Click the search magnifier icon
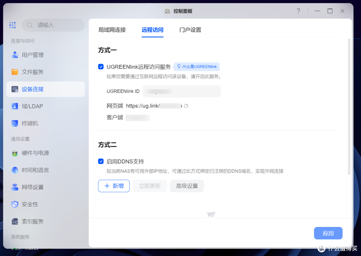The height and width of the screenshot is (256, 361). (30, 25)
